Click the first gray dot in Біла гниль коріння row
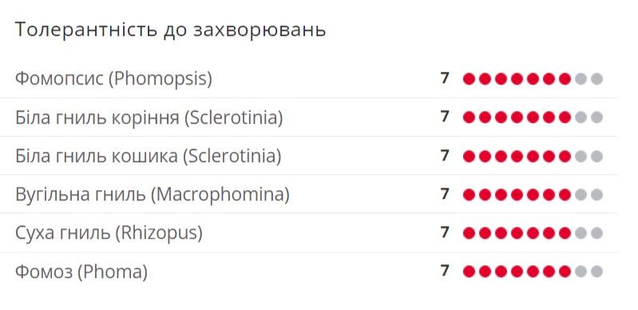 [581, 117]
